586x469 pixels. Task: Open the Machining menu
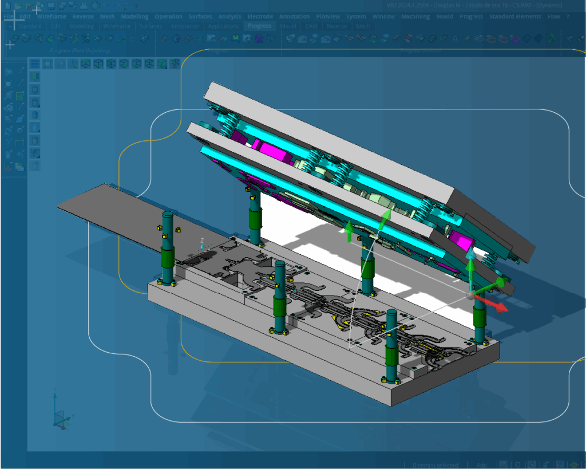point(415,17)
